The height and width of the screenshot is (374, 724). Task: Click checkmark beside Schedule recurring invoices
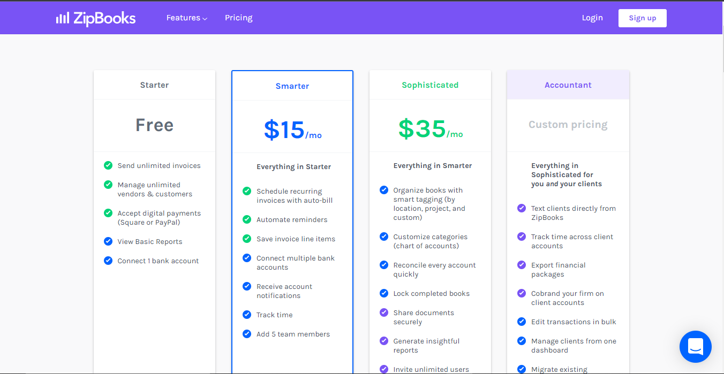(x=247, y=191)
